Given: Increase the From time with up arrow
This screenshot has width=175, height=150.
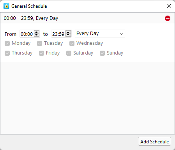Looking at the screenshot, I should (37, 32).
